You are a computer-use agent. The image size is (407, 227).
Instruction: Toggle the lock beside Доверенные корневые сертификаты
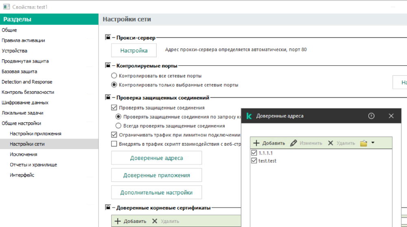[108, 208]
